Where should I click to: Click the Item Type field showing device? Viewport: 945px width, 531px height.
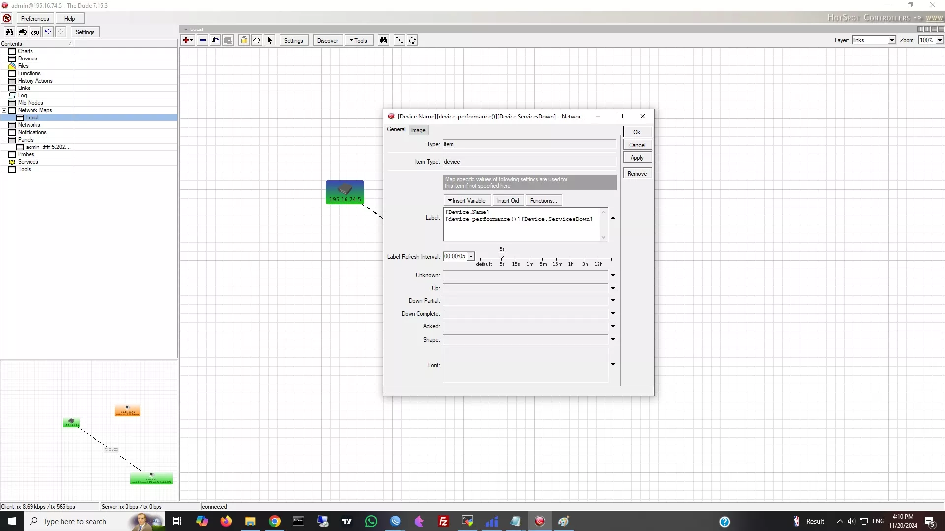click(x=529, y=162)
